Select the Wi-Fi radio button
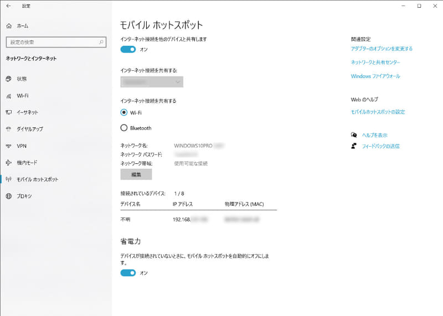Viewport: 443px width, 316px height. click(x=123, y=112)
